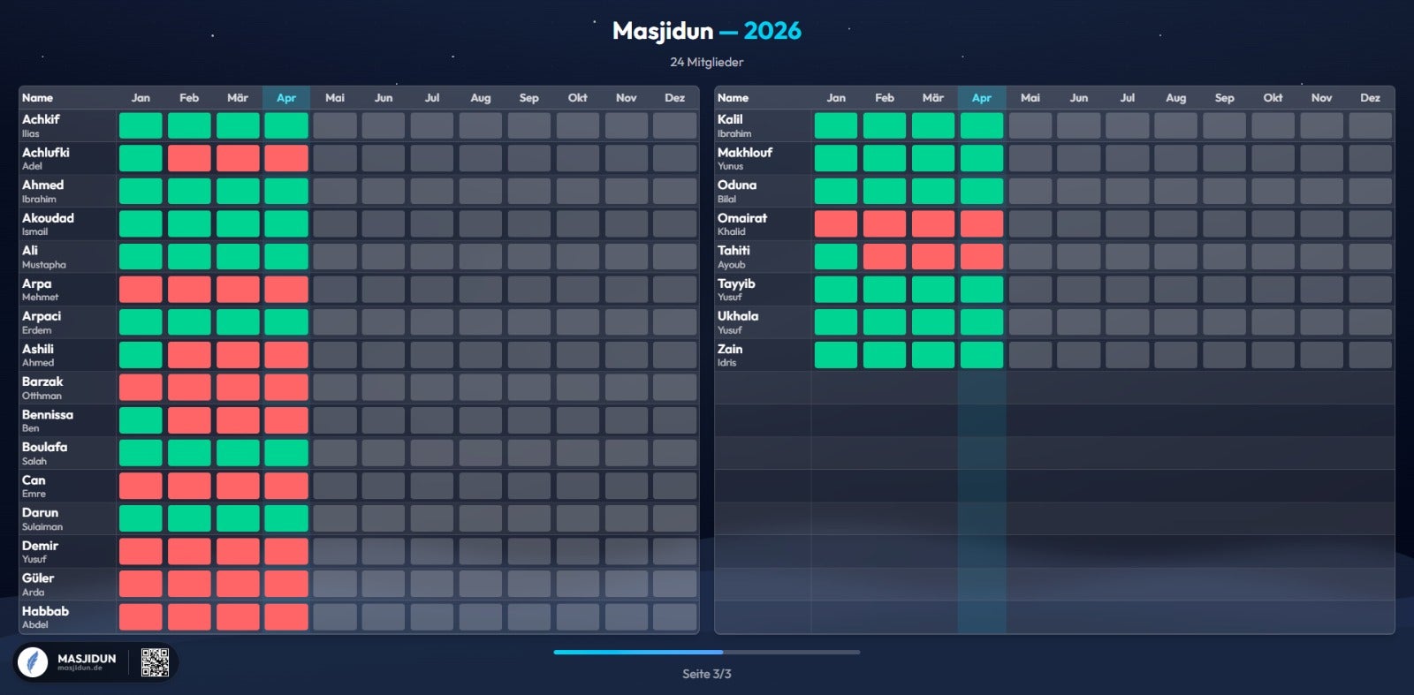The width and height of the screenshot is (1414, 695).
Task: Click the name Ukhala Yusuf
Action: coord(738,322)
